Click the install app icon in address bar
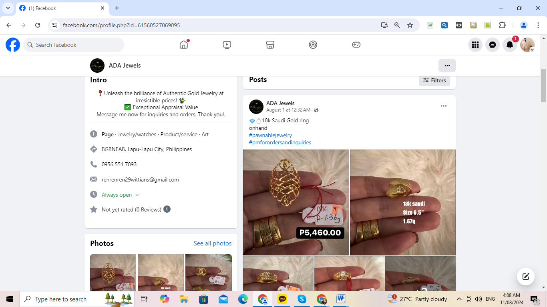Viewport: 547px width, 307px height. (x=384, y=25)
